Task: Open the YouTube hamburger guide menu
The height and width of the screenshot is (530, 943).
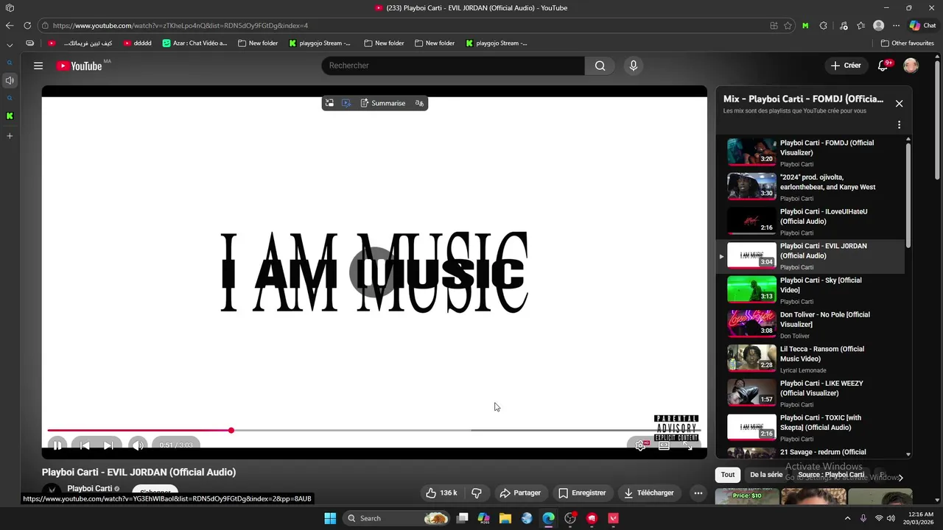Action: pos(38,66)
